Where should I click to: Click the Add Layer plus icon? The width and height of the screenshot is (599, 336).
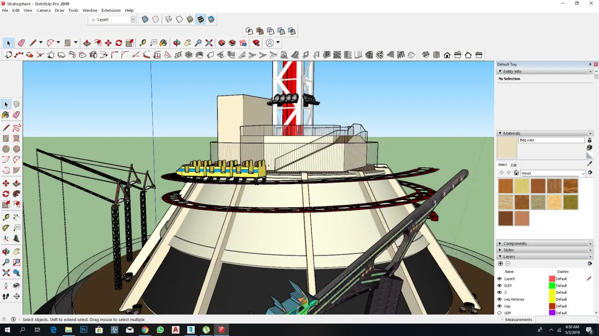(x=501, y=263)
